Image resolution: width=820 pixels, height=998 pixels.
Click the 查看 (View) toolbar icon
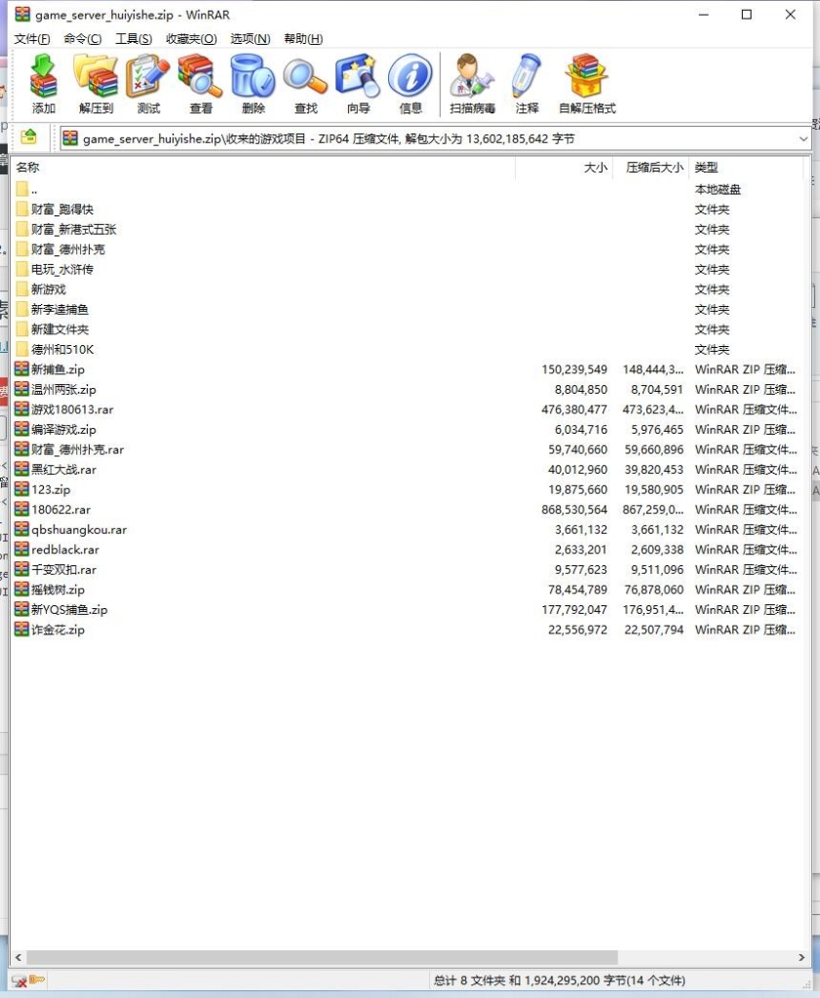pyautogui.click(x=201, y=84)
